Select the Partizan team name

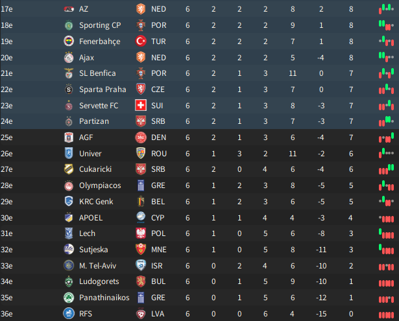tap(94, 121)
